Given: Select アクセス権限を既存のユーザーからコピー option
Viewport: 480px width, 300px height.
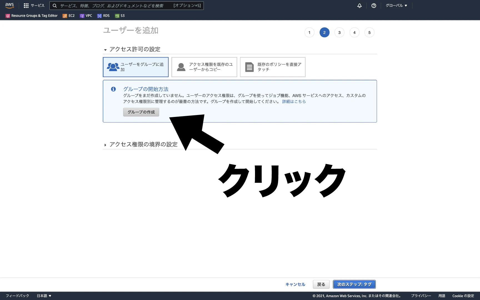Looking at the screenshot, I should 204,67.
